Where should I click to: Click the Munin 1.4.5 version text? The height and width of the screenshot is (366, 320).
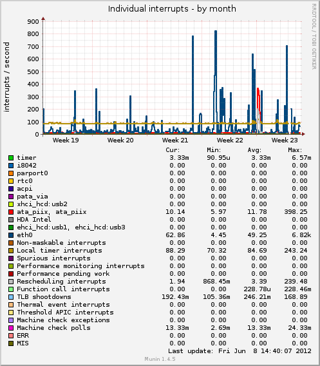160,359
